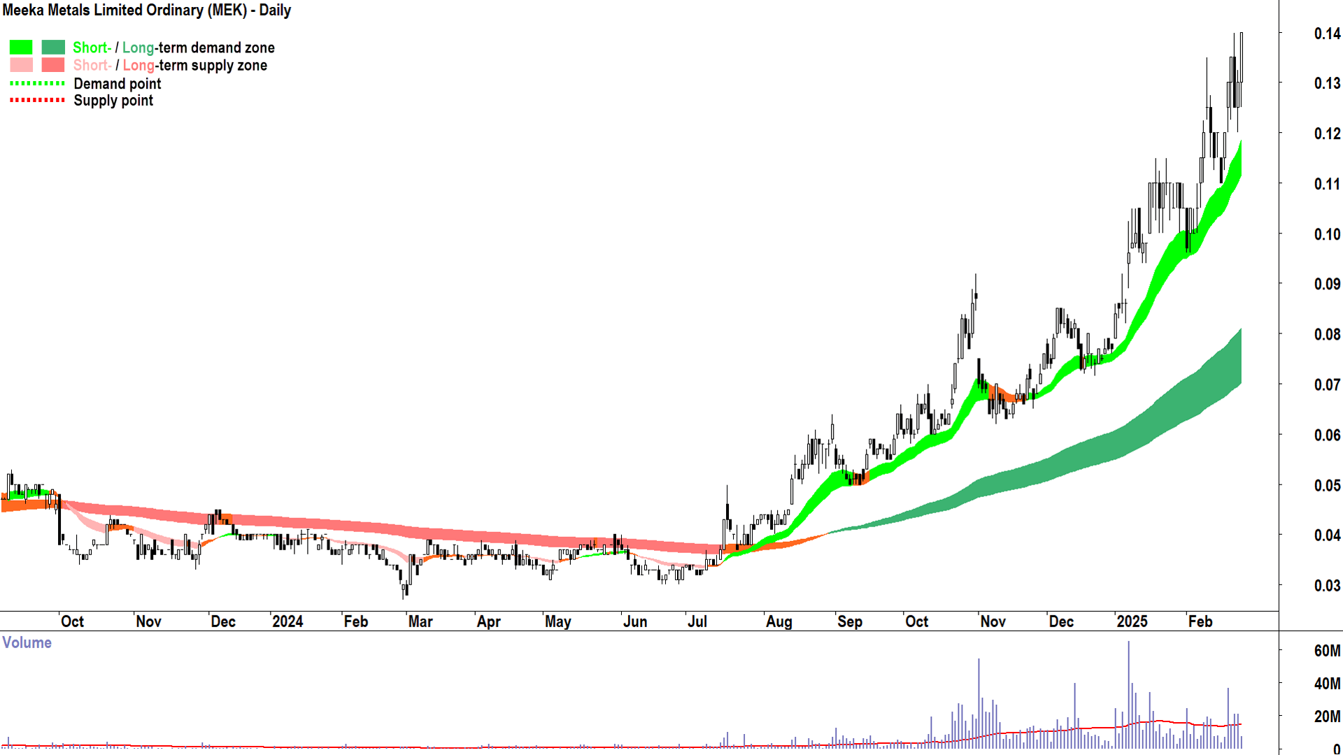Click the Aug month label on axis
This screenshot has height=755, width=1343.
779,621
